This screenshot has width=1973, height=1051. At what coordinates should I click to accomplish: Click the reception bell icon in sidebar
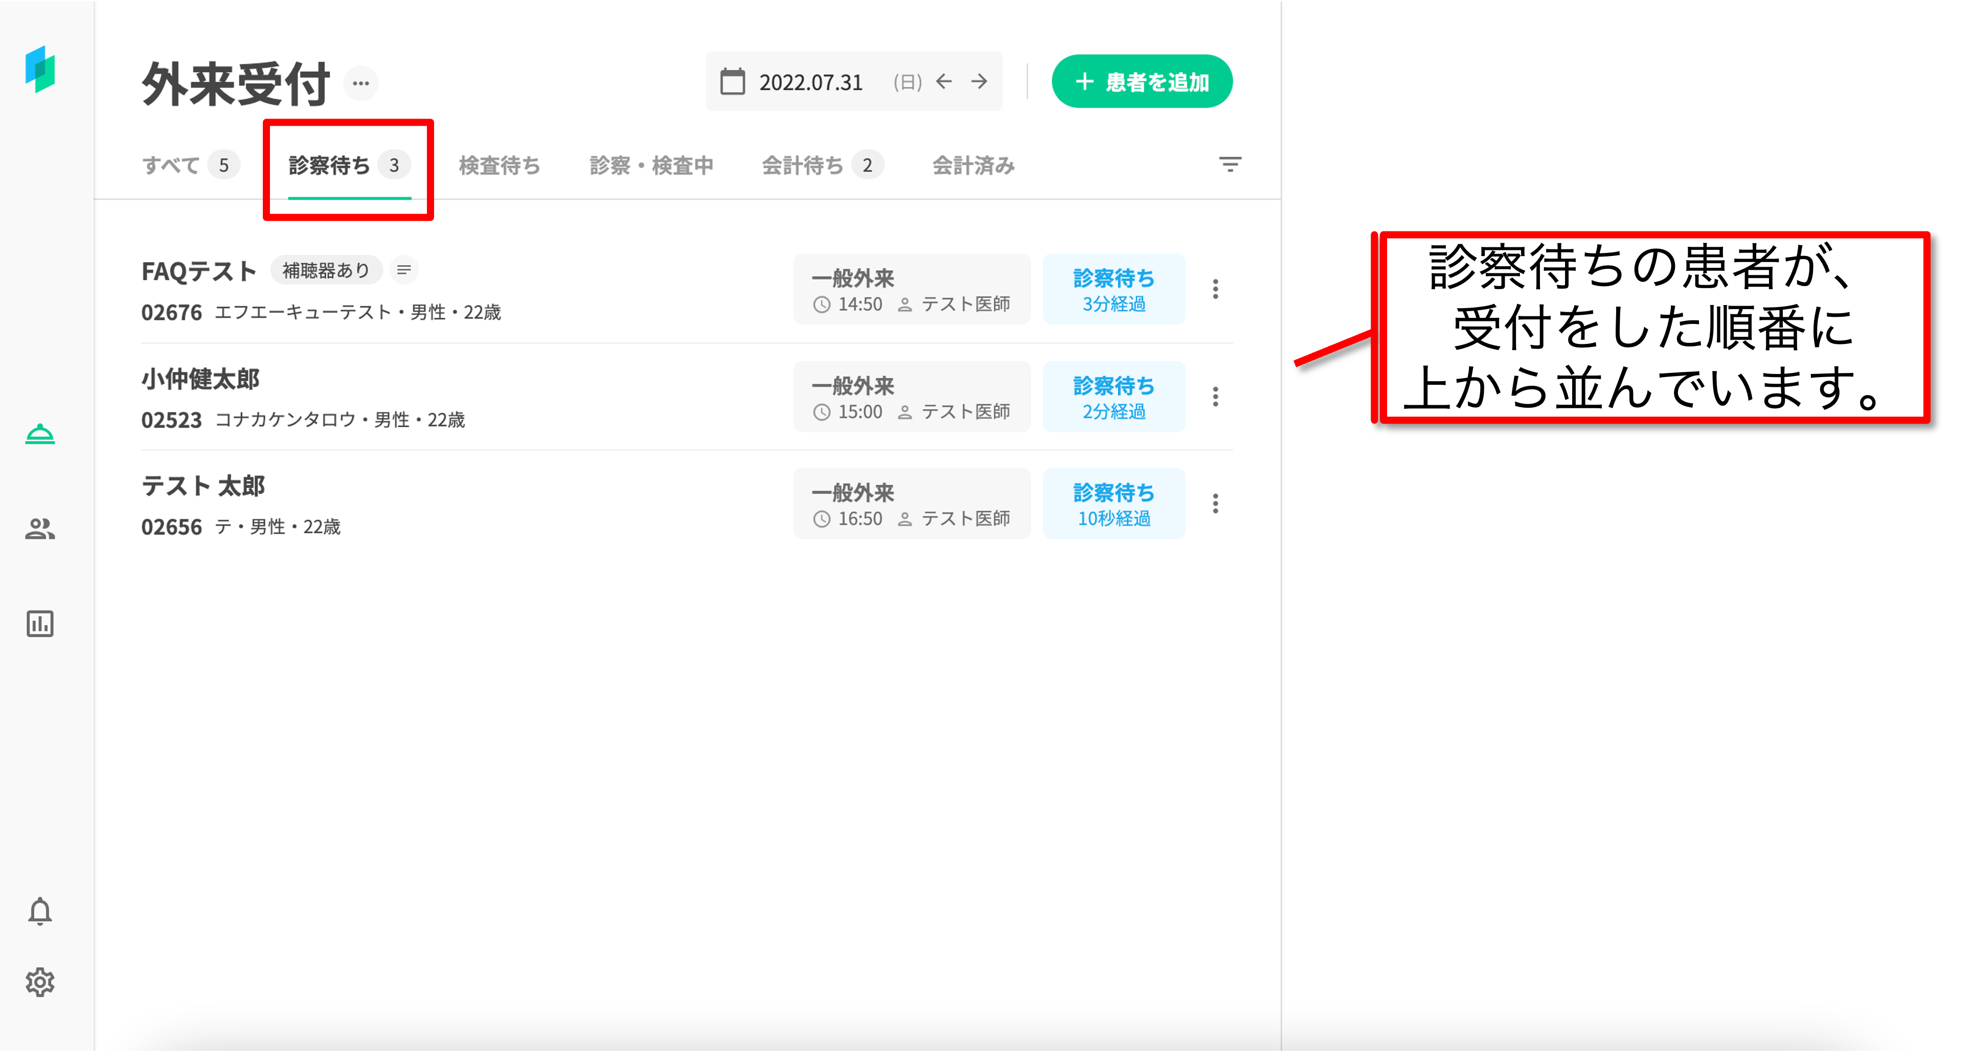pyautogui.click(x=40, y=434)
